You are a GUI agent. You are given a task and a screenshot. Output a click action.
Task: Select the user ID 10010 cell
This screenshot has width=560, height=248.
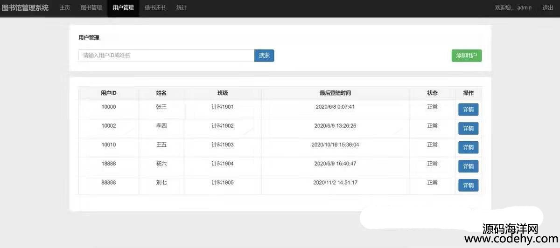tap(108, 145)
